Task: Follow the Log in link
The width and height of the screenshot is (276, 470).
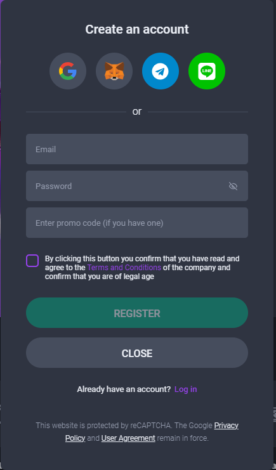Action: click(x=186, y=389)
